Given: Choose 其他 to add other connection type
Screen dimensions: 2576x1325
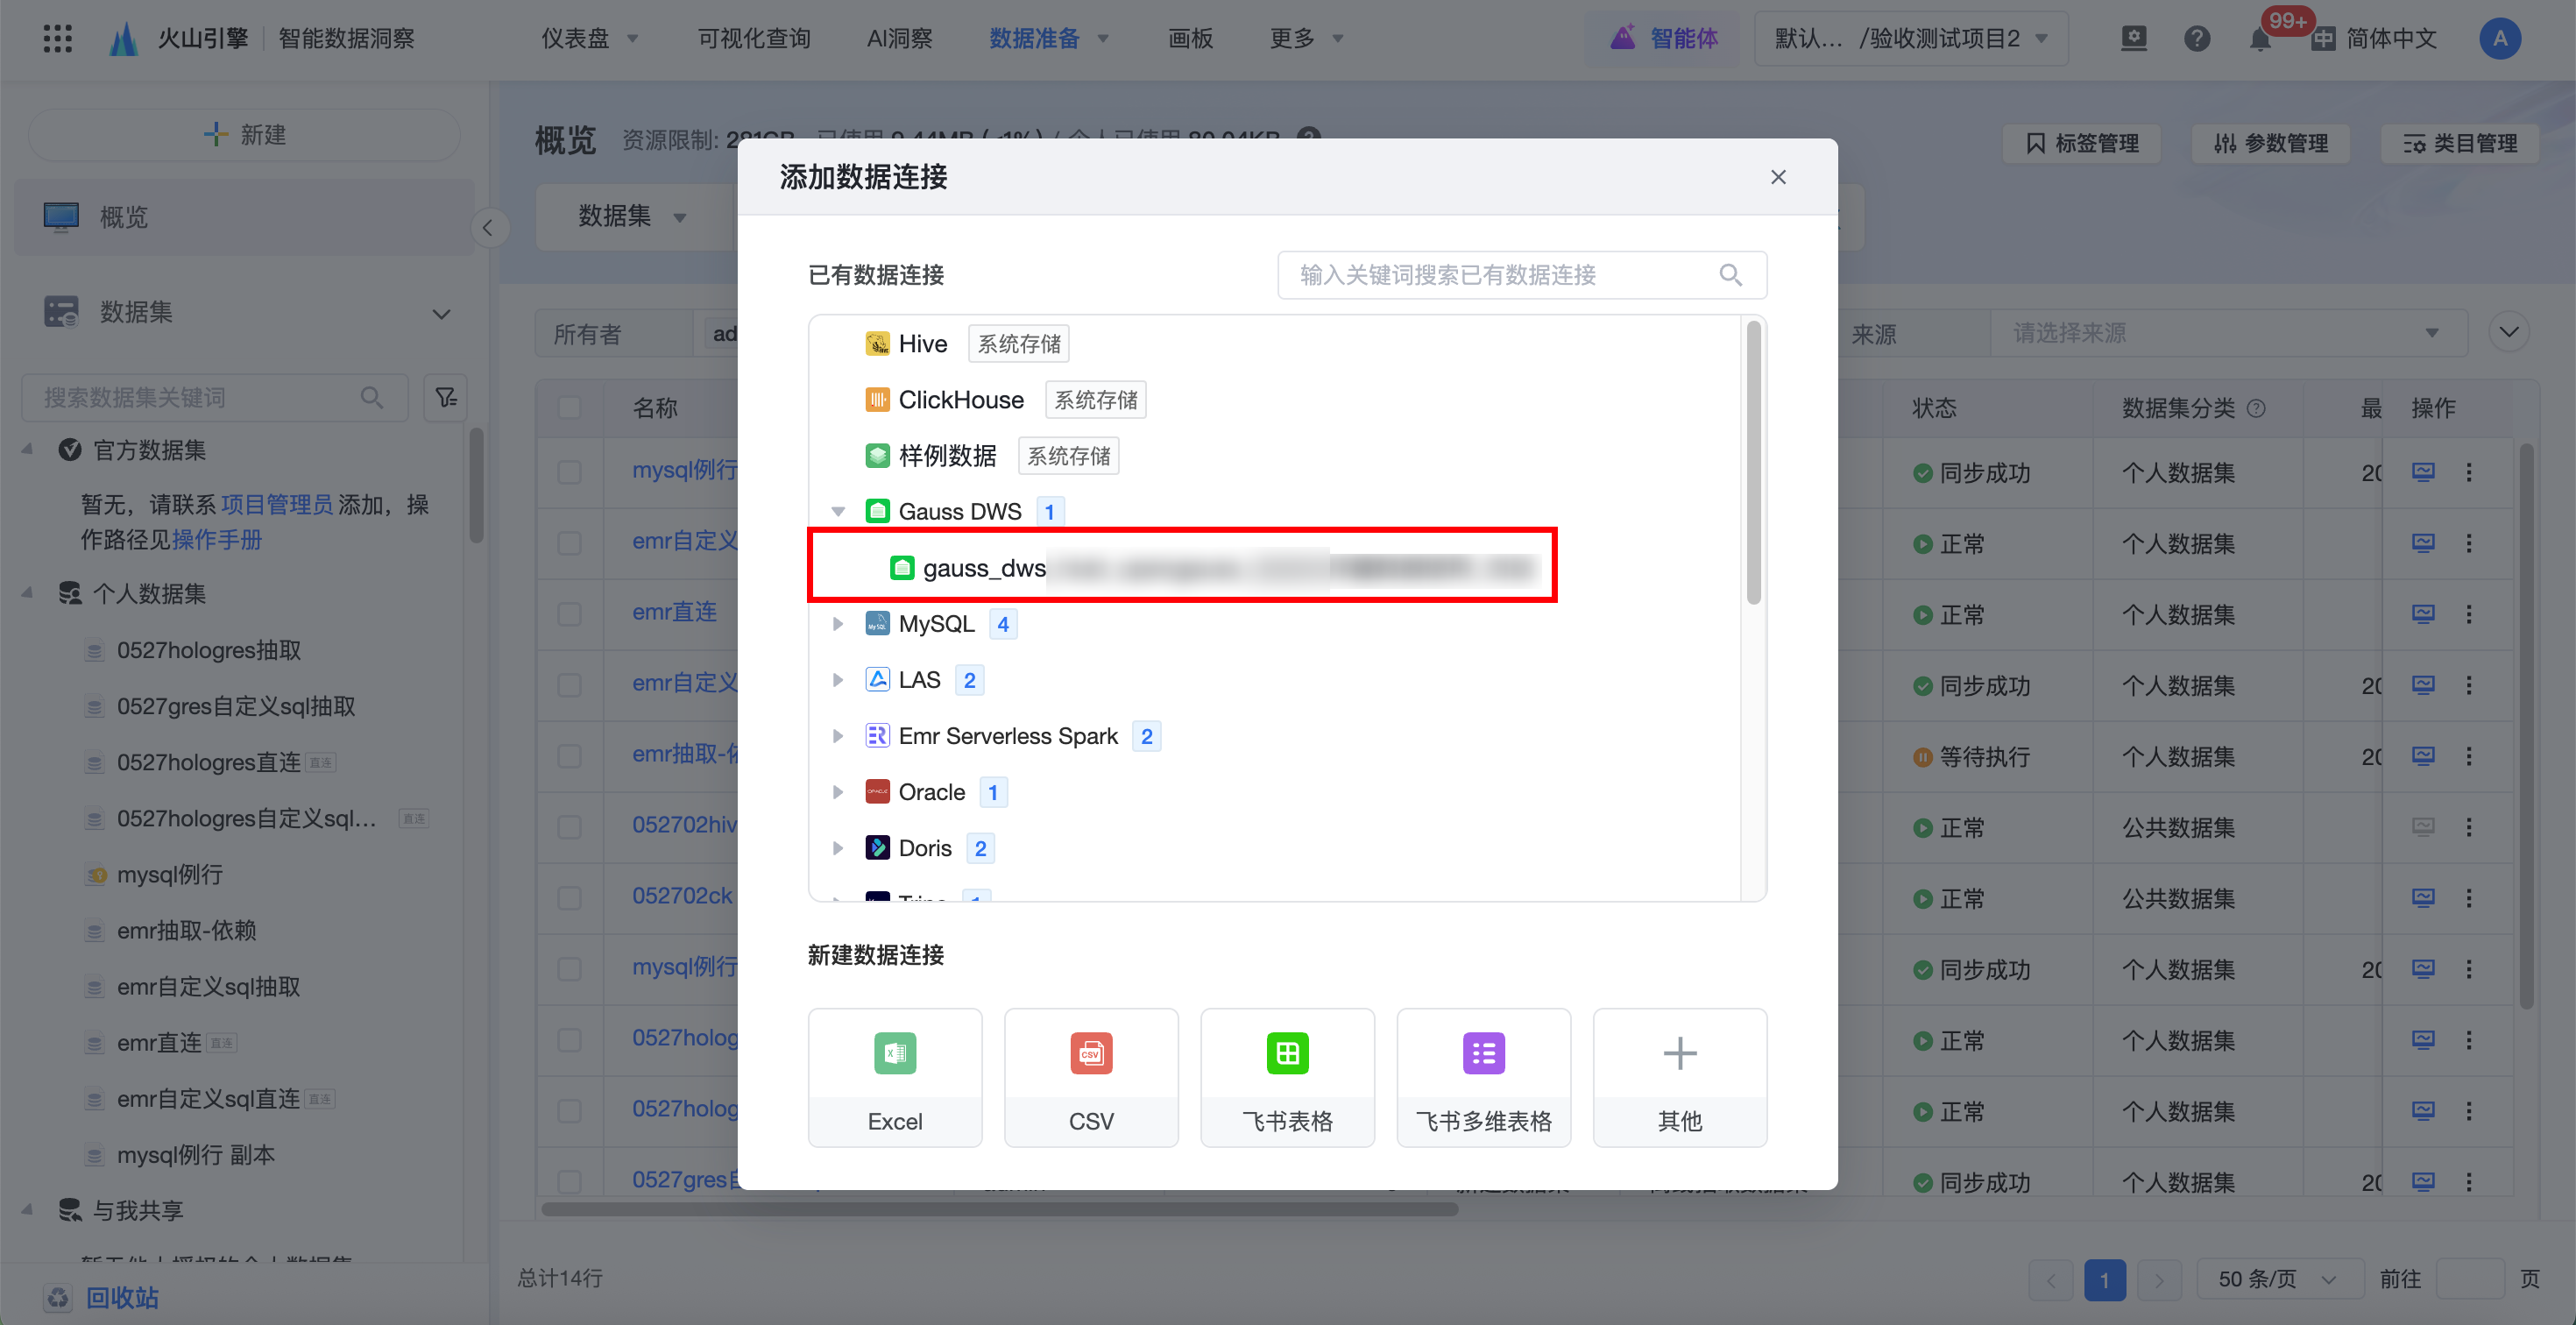Looking at the screenshot, I should (x=1679, y=1077).
